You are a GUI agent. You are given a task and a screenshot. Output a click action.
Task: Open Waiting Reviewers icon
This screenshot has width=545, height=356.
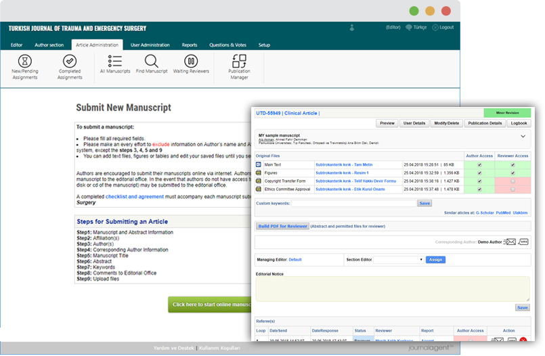(x=190, y=61)
